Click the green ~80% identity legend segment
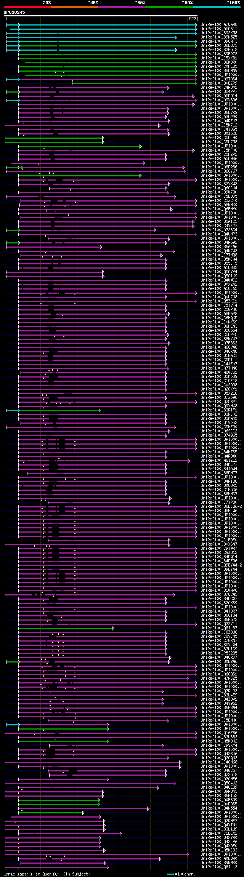The image size is (244, 877). [169, 7]
